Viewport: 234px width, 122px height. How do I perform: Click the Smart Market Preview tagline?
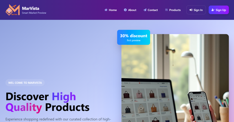pyautogui.click(x=34, y=13)
